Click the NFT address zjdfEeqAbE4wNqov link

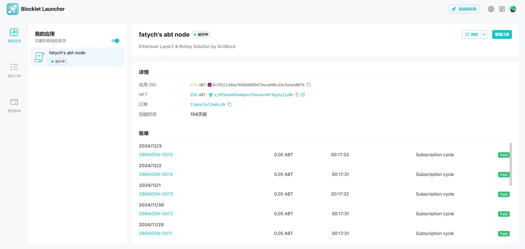254,95
